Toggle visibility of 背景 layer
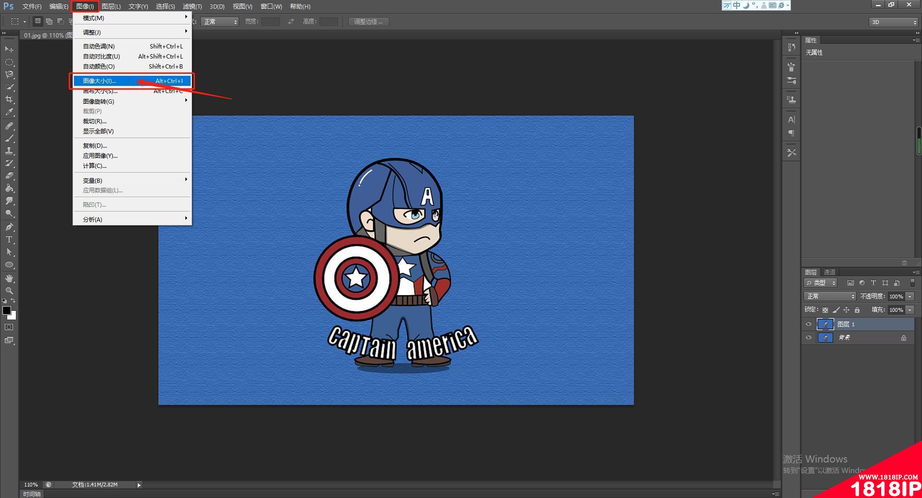 point(809,338)
